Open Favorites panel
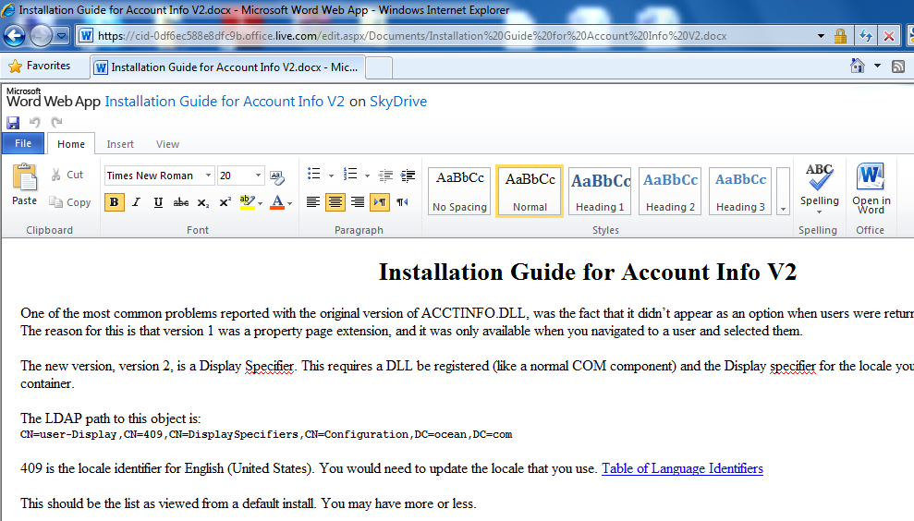914x521 pixels. (x=40, y=66)
